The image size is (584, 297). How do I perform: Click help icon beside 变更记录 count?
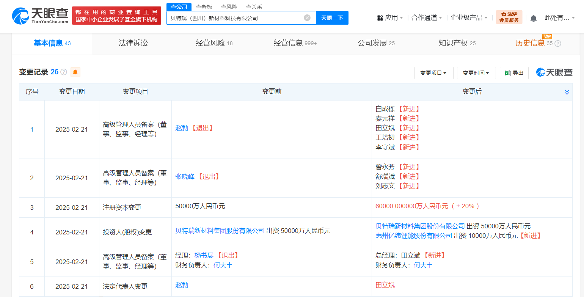pyautogui.click(x=64, y=72)
